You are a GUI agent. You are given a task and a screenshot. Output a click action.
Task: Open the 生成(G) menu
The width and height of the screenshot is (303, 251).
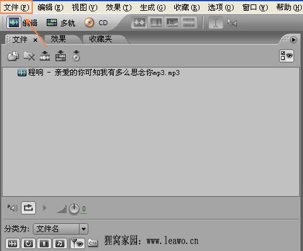point(153,8)
